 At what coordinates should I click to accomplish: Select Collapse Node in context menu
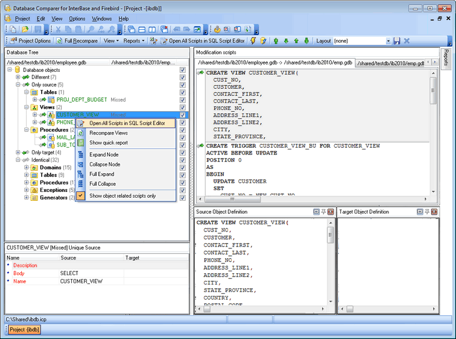(x=126, y=164)
